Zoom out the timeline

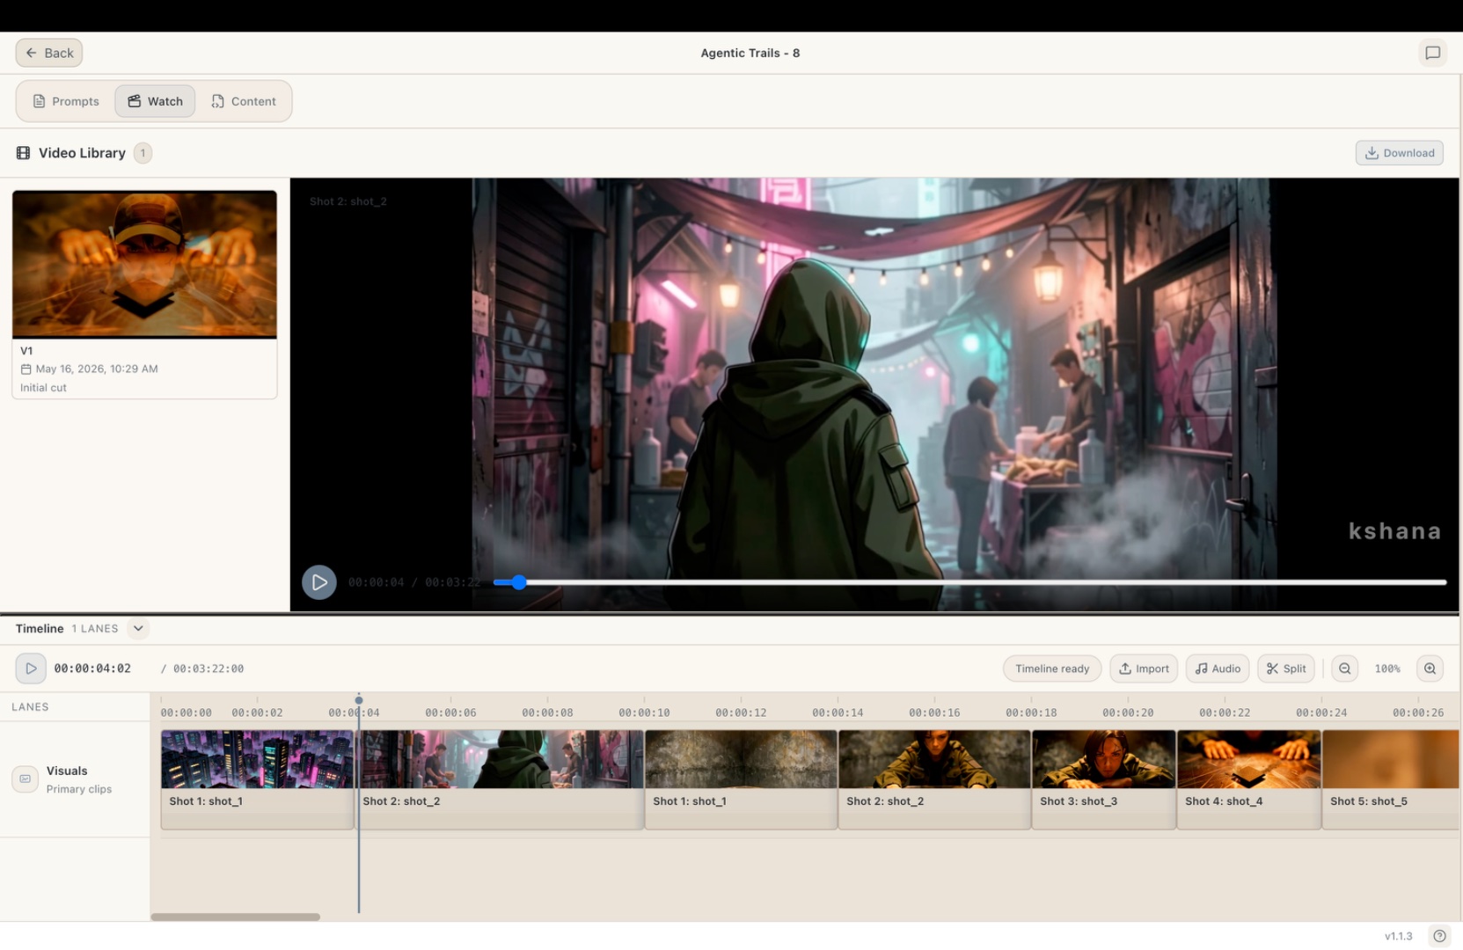1344,669
